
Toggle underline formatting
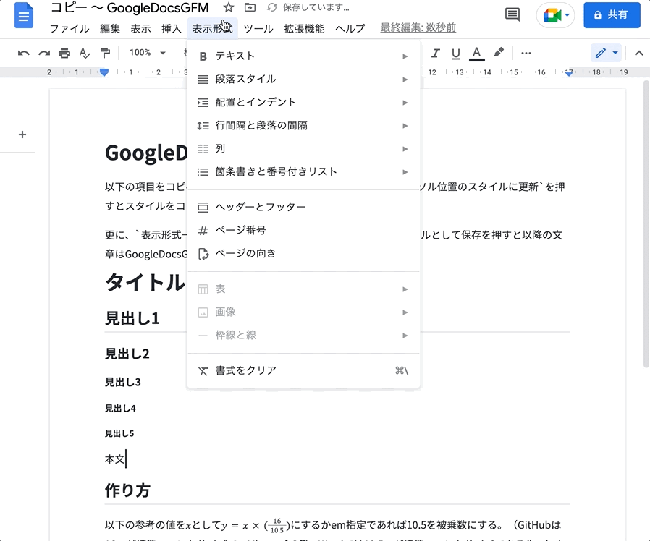[456, 53]
